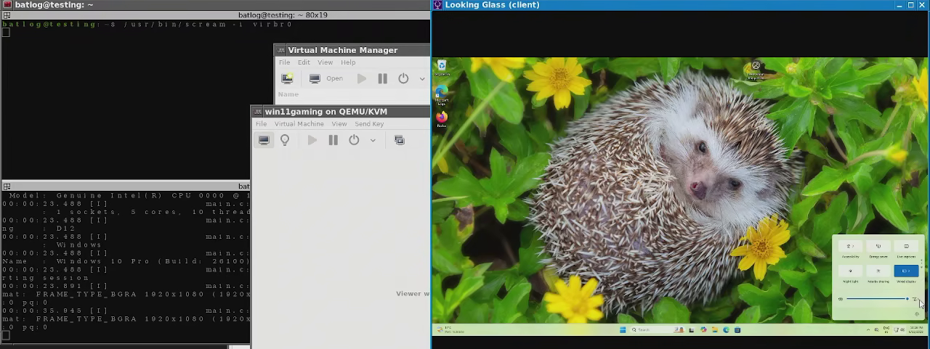Pause the win11gaming virtual machine
This screenshot has width=930, height=349.
point(333,140)
